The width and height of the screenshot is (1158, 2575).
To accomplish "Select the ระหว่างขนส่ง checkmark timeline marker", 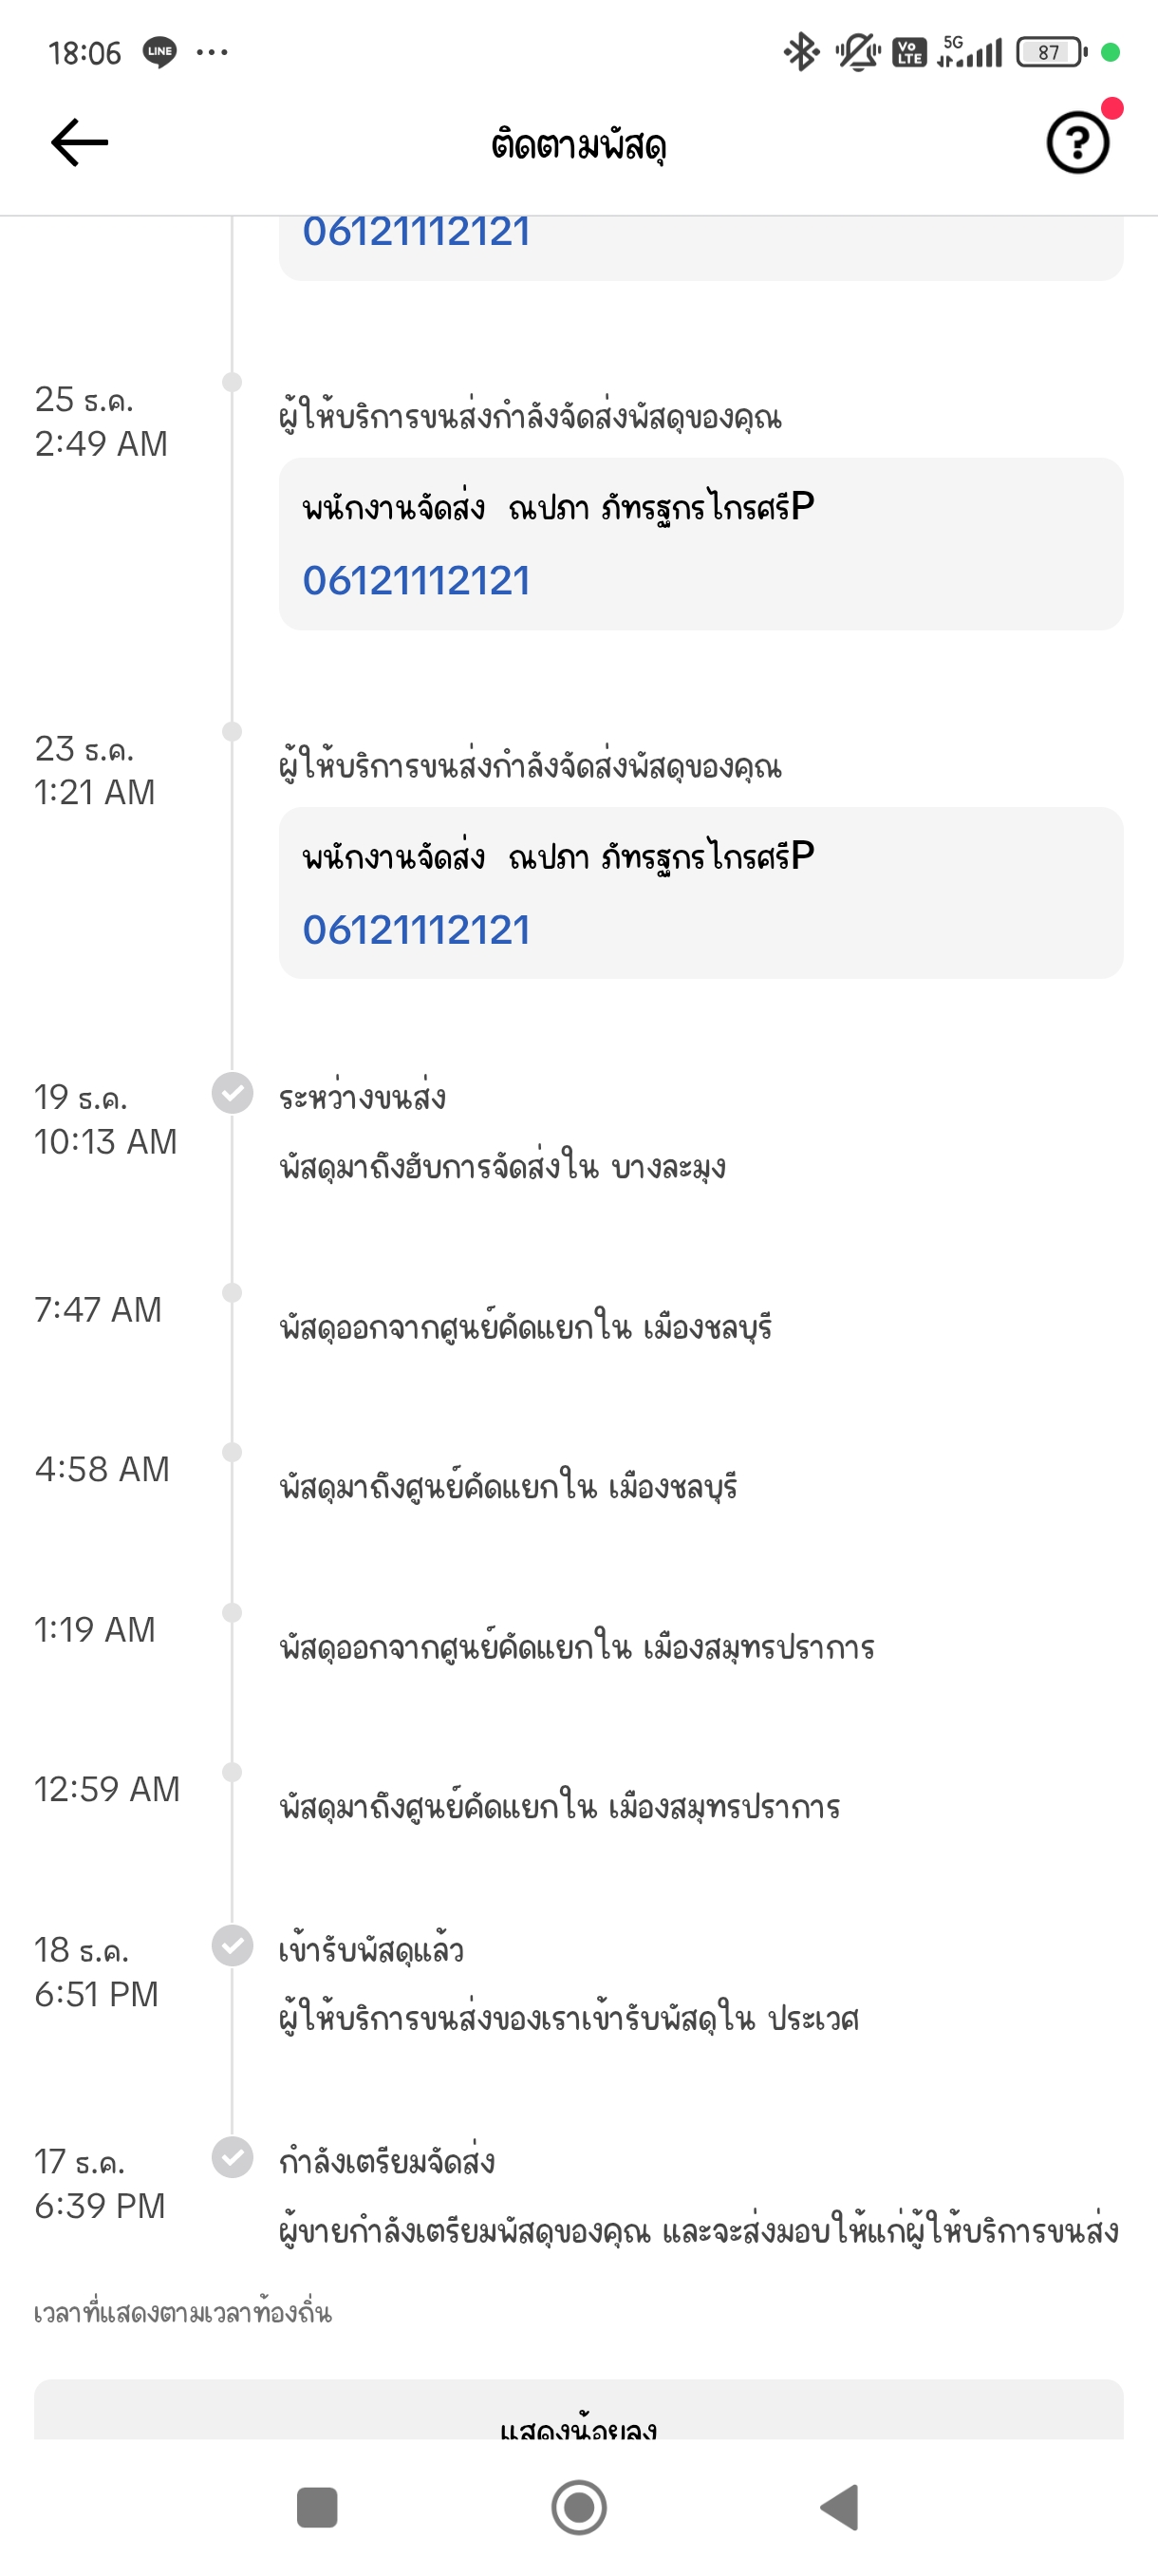I will [x=232, y=1093].
